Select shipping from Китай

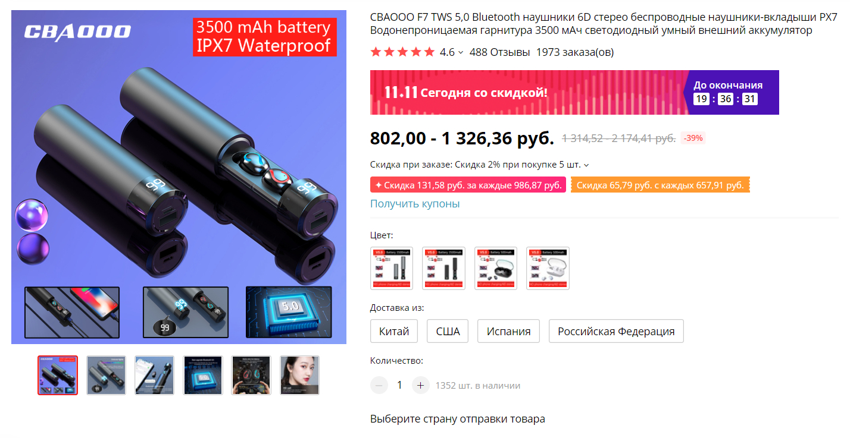click(x=394, y=331)
